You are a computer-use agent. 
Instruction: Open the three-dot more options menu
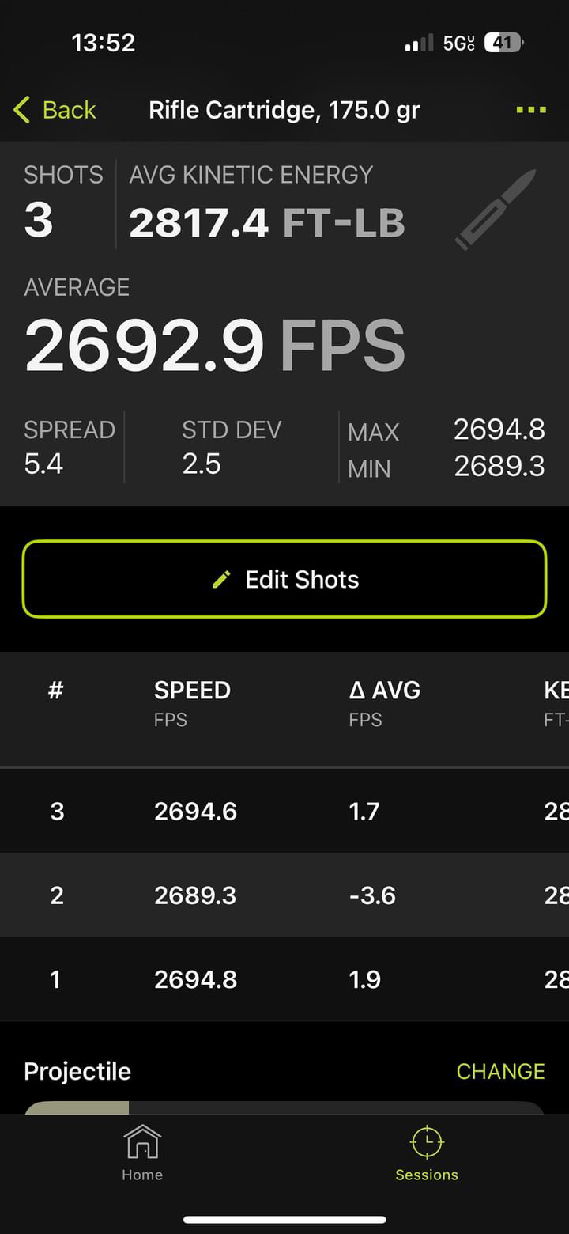click(x=531, y=110)
